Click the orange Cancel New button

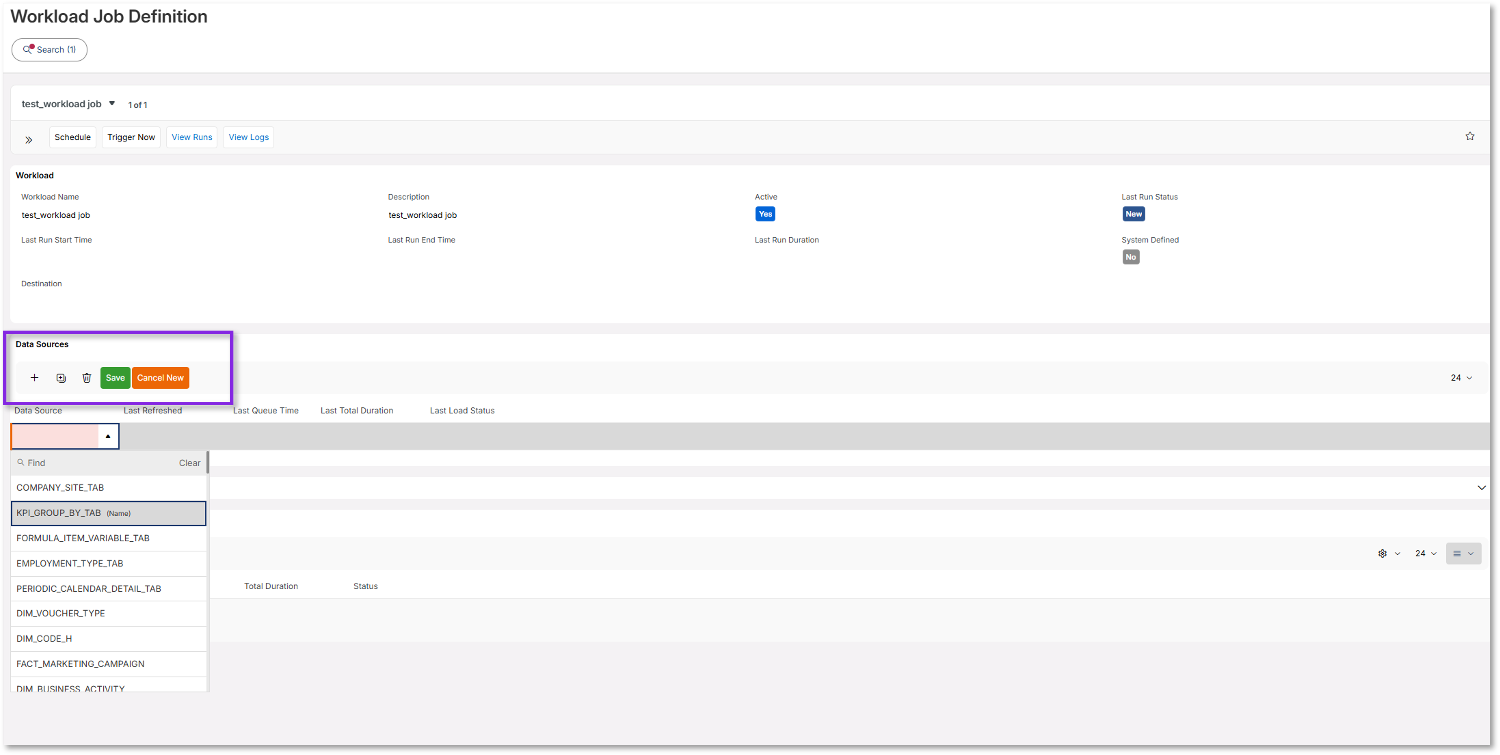(160, 378)
